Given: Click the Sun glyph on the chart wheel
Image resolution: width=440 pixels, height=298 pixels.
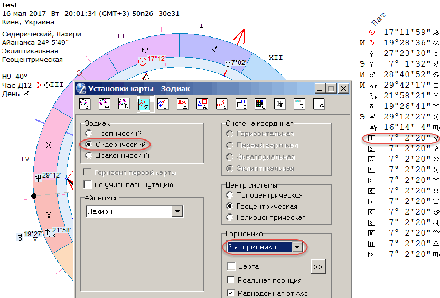Looking at the screenshot, I should tap(142, 61).
